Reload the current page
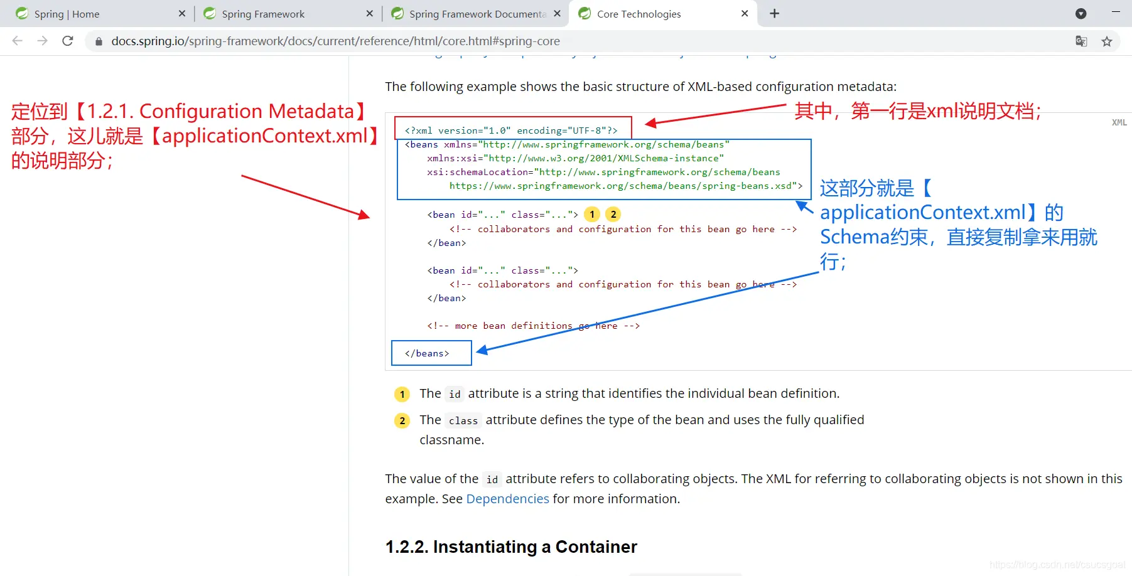This screenshot has height=576, width=1132. click(x=68, y=41)
